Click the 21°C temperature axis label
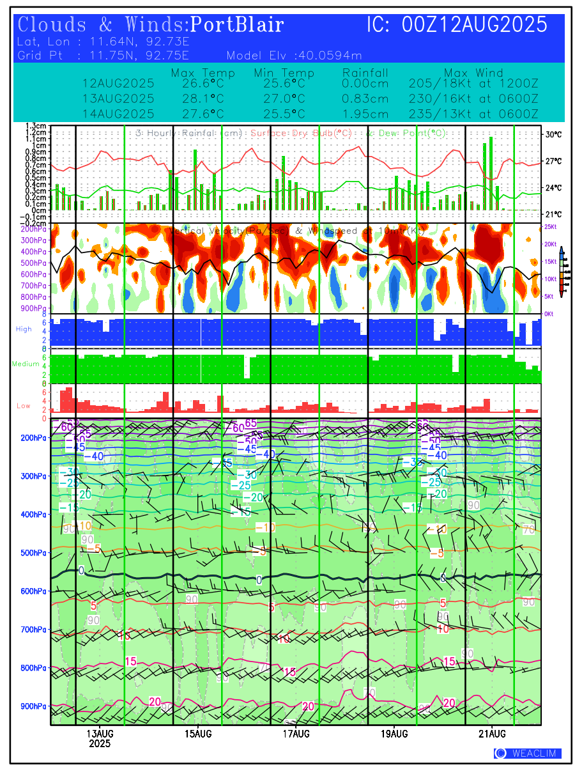This screenshot has width=575, height=767. pos(553,214)
